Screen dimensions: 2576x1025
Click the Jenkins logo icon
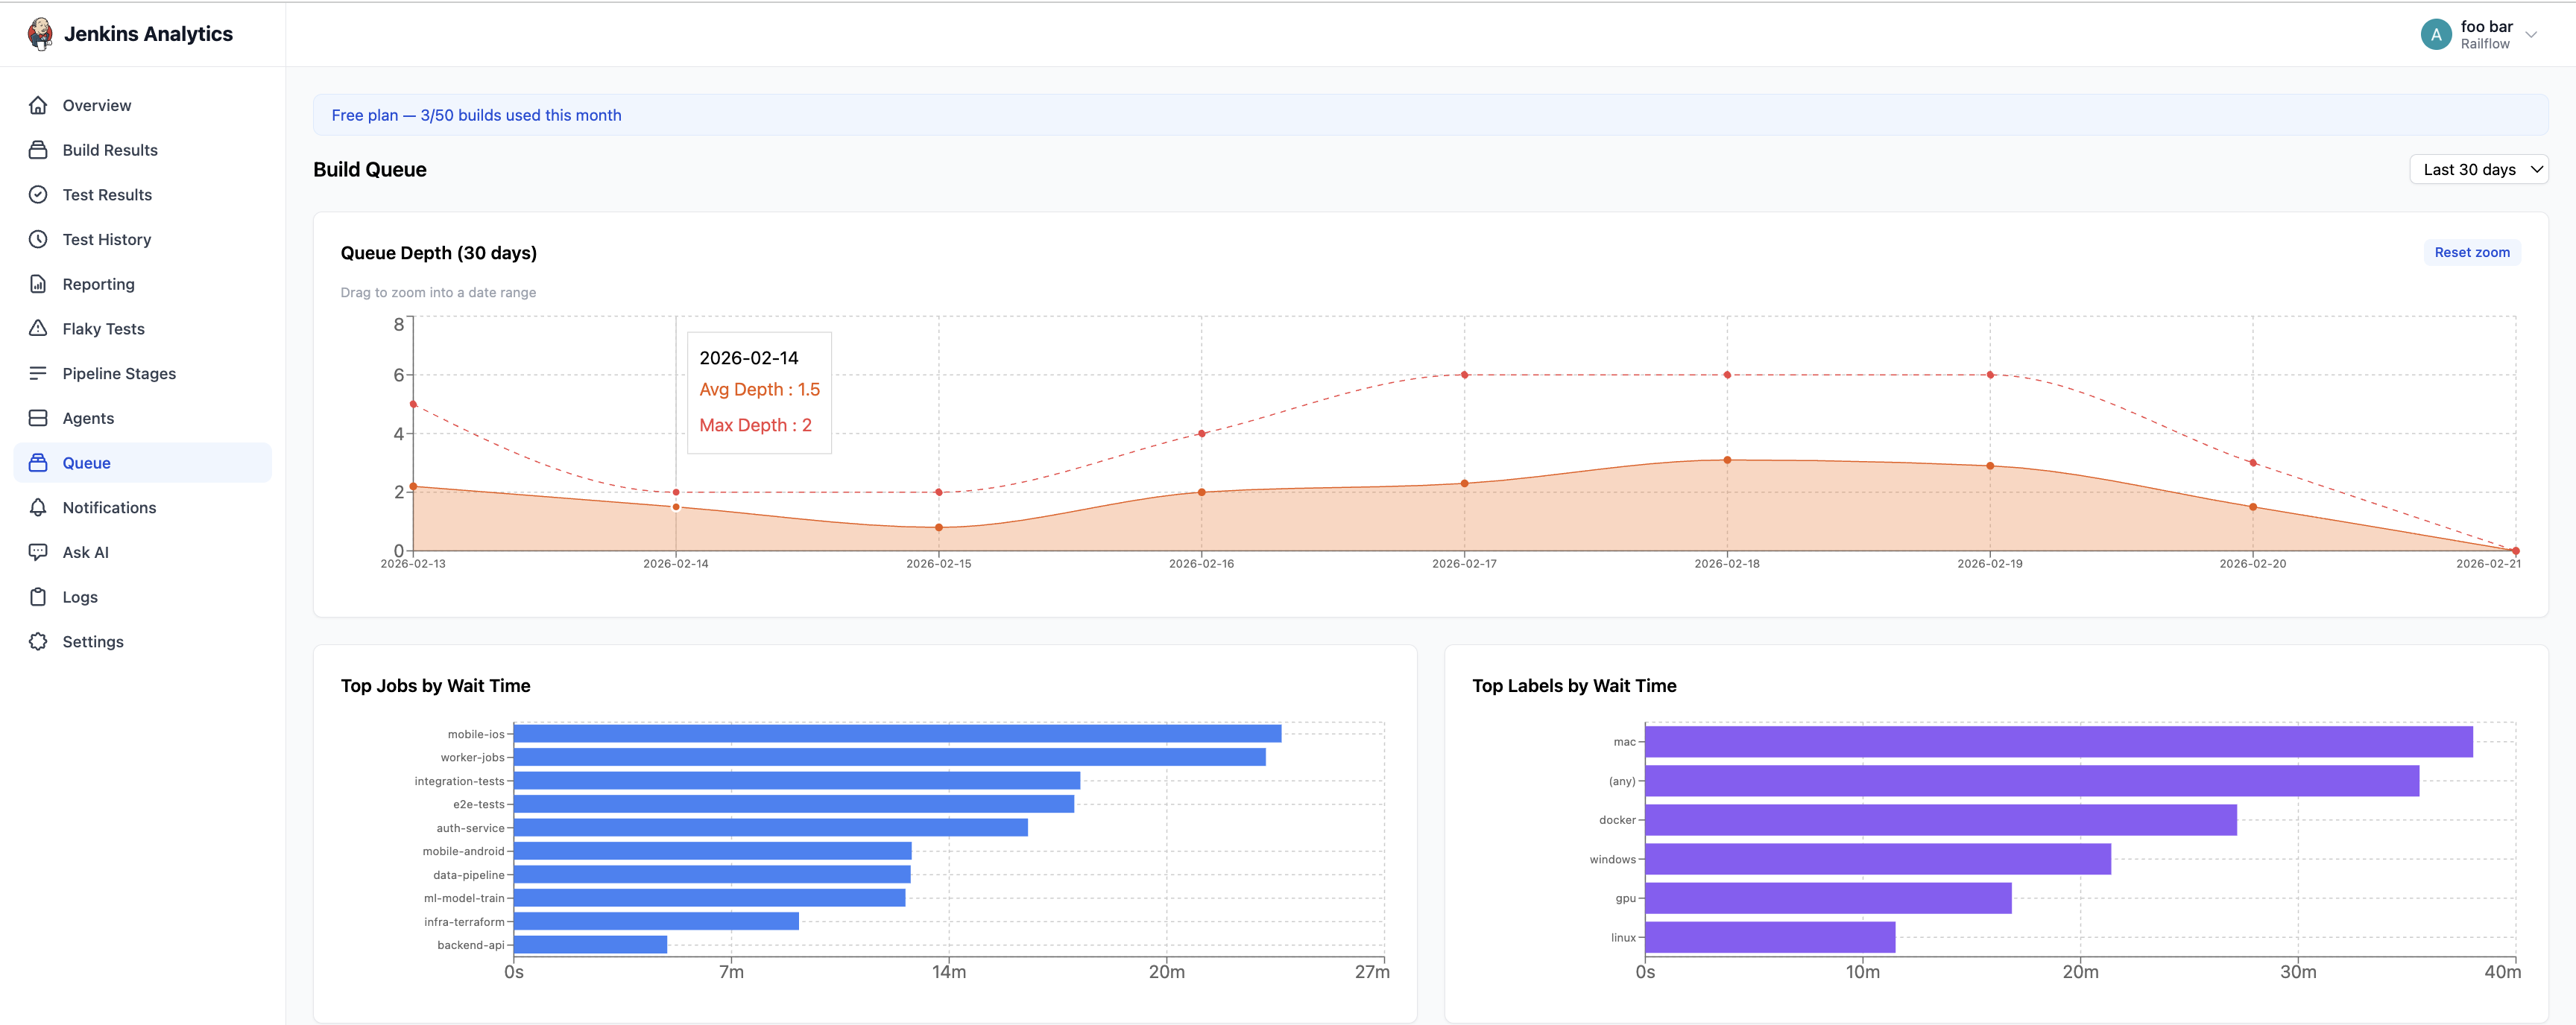click(x=40, y=34)
